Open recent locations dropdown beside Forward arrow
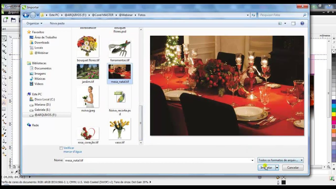The width and height of the screenshot is (336, 189). (x=38, y=15)
